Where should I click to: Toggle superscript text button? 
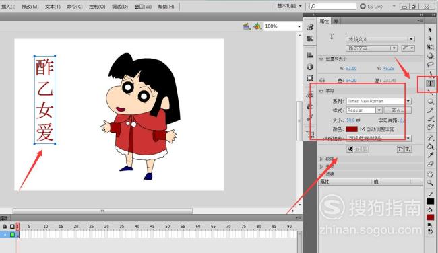click(400, 149)
